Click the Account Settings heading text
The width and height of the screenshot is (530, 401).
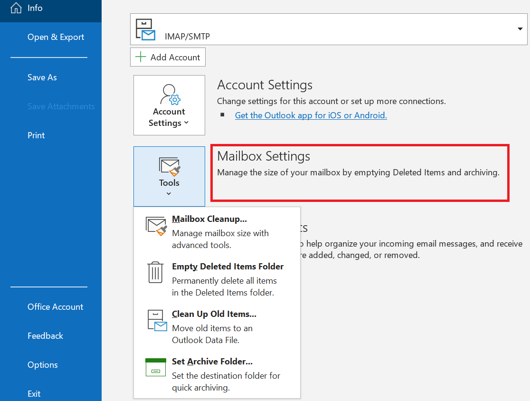tap(265, 85)
